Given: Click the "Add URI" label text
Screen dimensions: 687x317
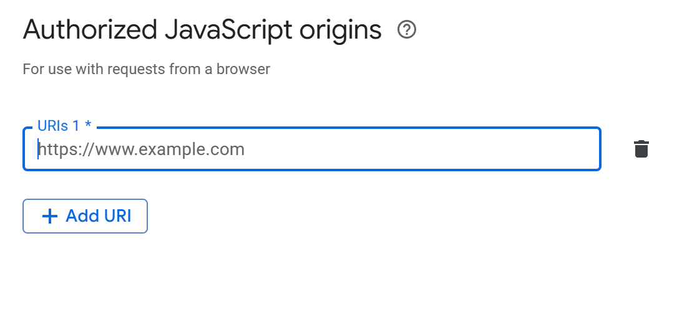Looking at the screenshot, I should pos(99,216).
